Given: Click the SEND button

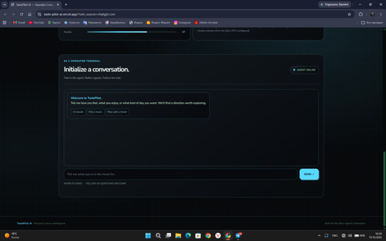Looking at the screenshot, I should pos(309,174).
